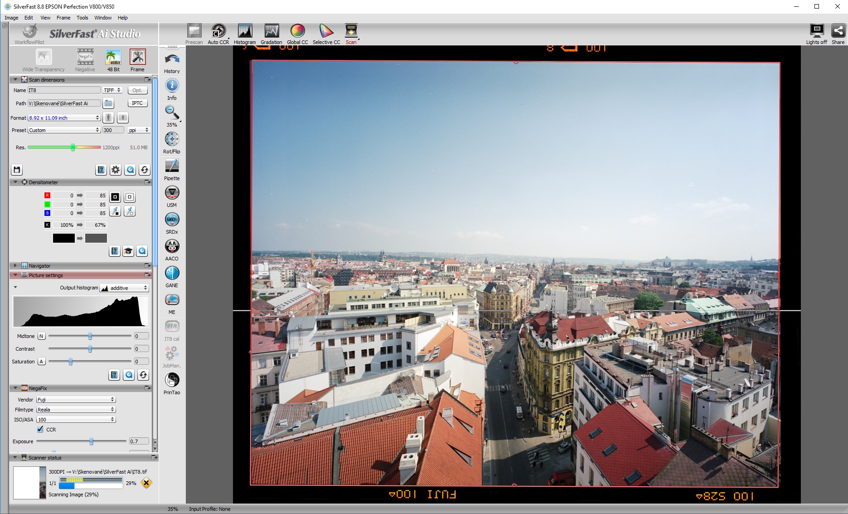
Task: Click the IPTC button
Action: point(137,103)
